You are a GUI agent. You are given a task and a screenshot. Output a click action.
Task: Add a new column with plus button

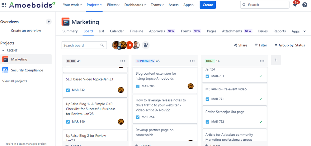click(x=276, y=60)
